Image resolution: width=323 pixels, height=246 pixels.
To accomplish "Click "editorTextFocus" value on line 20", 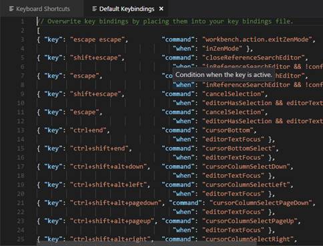I will [233, 194].
